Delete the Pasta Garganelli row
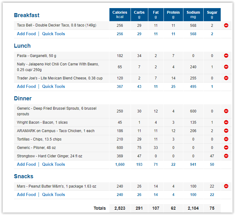The height and width of the screenshot is (215, 235). (226, 55)
